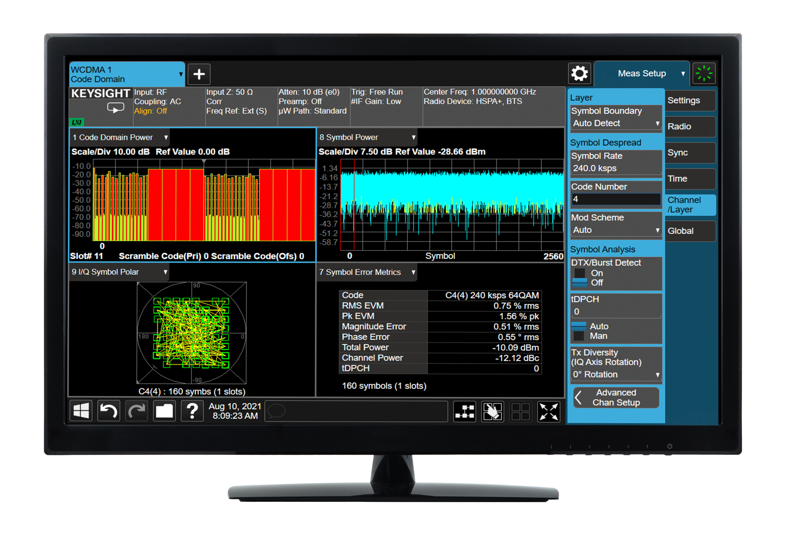Open the Meas Setup menu header
This screenshot has width=788, height=536.
click(642, 74)
